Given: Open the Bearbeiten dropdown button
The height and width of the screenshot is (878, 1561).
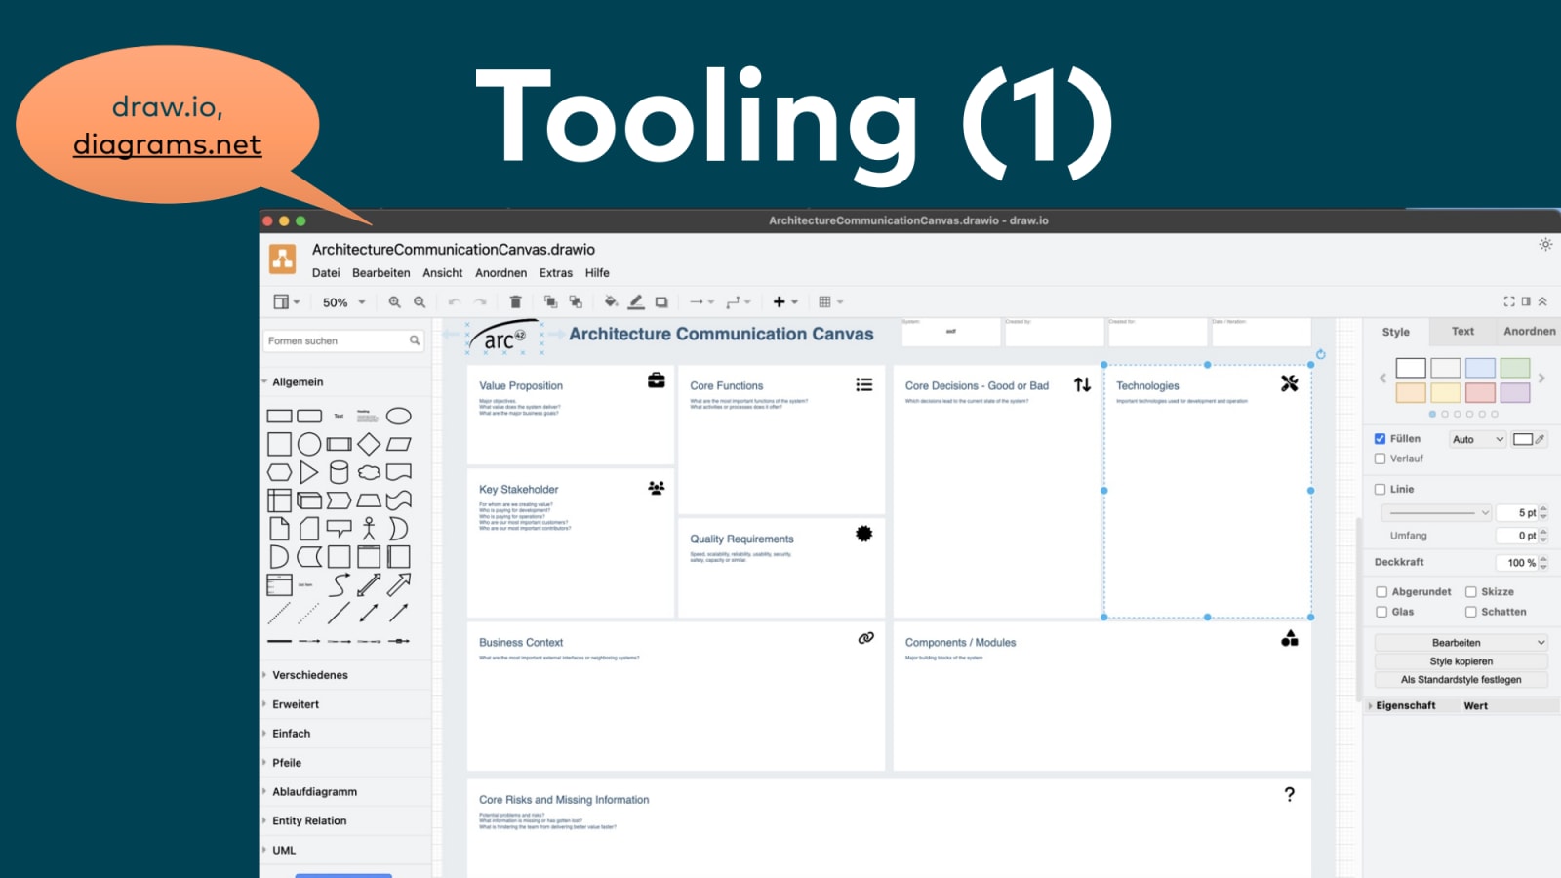Looking at the screenshot, I should [x=1461, y=643].
